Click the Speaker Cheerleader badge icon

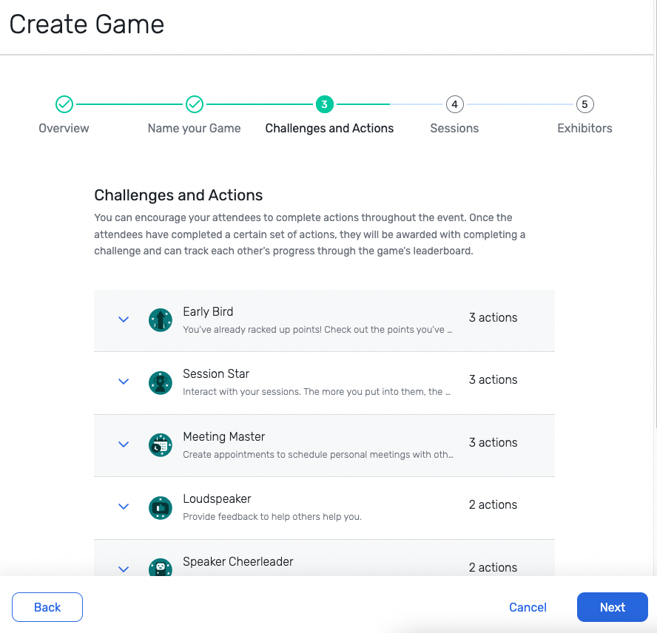(x=161, y=568)
